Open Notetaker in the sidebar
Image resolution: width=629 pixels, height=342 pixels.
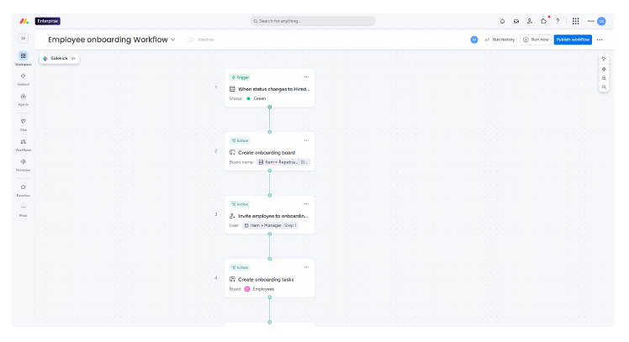click(x=24, y=165)
